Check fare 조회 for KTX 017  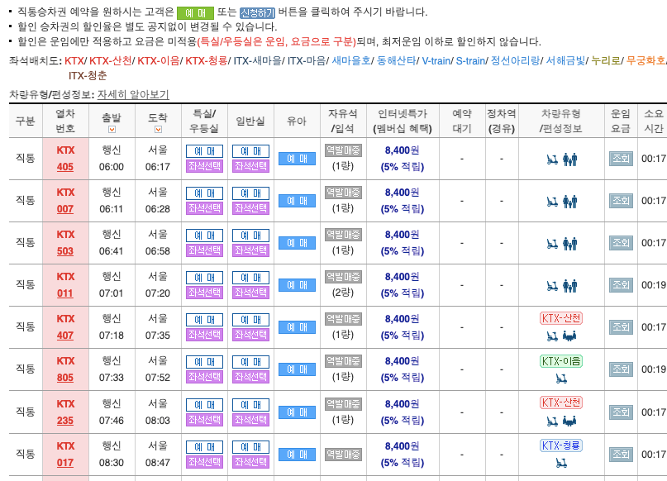coord(621,455)
